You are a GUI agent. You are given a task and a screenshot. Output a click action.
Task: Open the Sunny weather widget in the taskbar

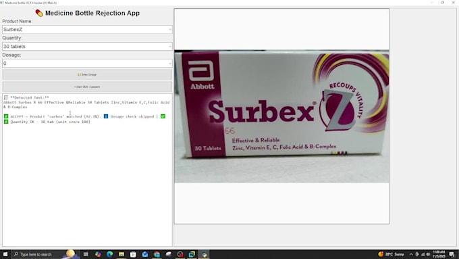(391, 254)
